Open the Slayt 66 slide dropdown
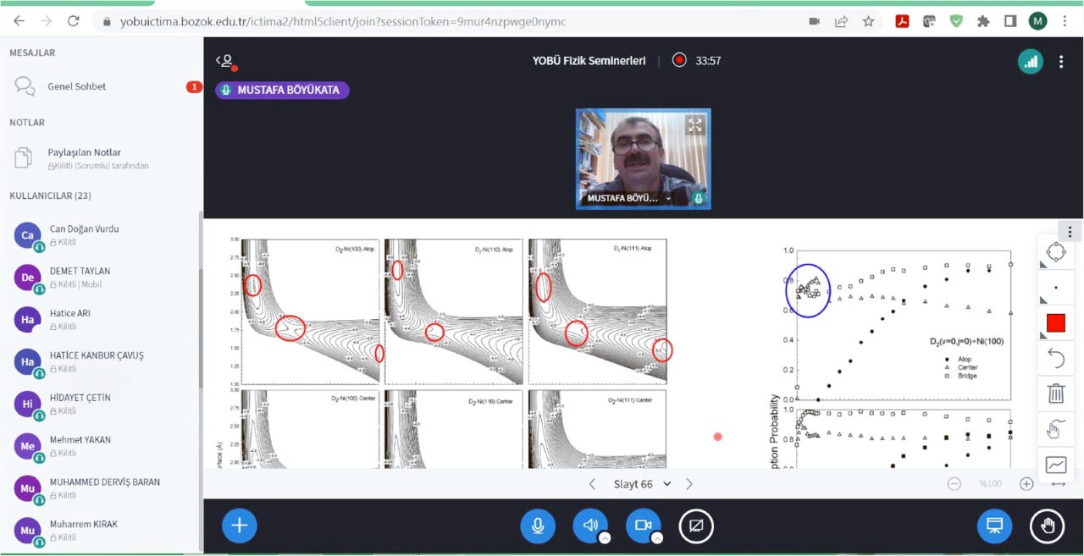The image size is (1084, 556). pos(641,484)
